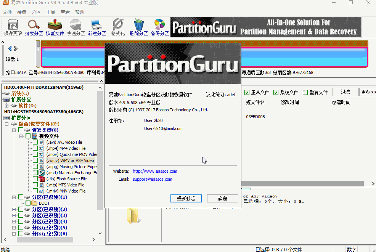
Task: Launch 恢复文件 file recovery tool
Action: click(x=55, y=26)
